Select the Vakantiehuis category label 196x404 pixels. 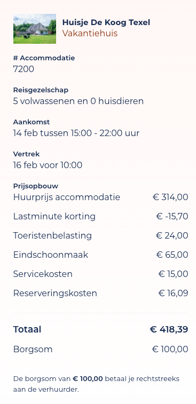click(90, 33)
